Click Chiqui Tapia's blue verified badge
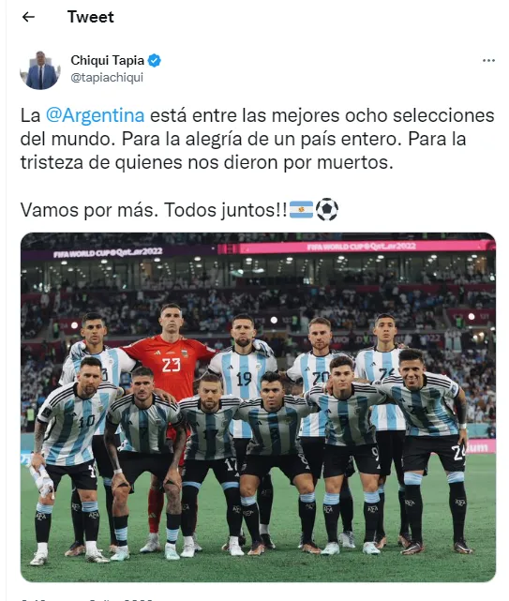509x601 pixels. point(154,61)
